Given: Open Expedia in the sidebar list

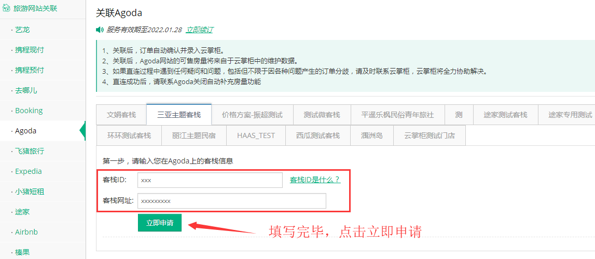Looking at the screenshot, I should [x=29, y=171].
